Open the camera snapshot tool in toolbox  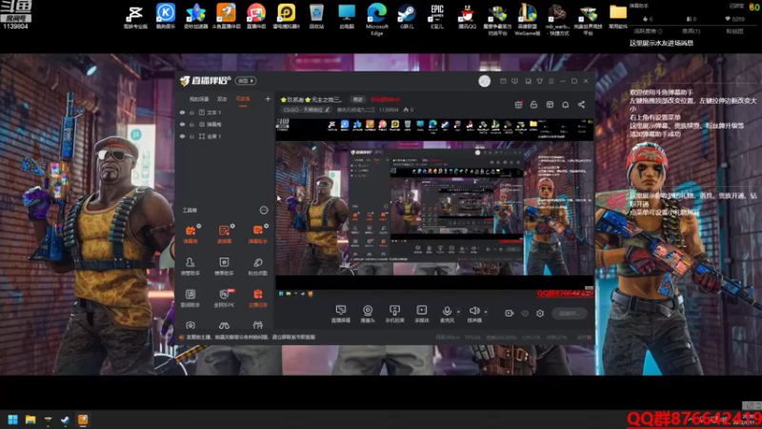[x=190, y=324]
